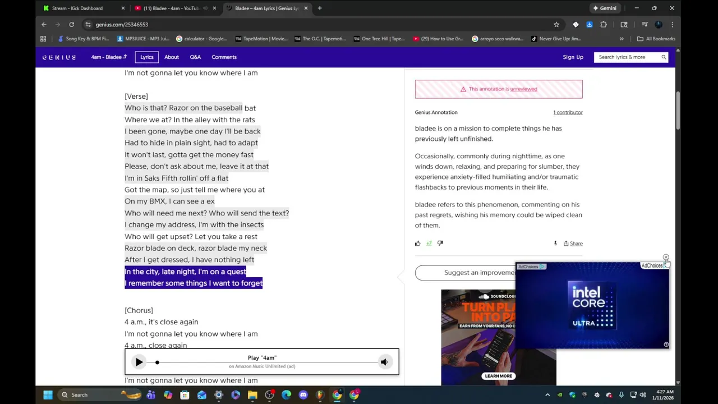Click the taskbar Search box
The width and height of the screenshot is (718, 404).
point(100,395)
